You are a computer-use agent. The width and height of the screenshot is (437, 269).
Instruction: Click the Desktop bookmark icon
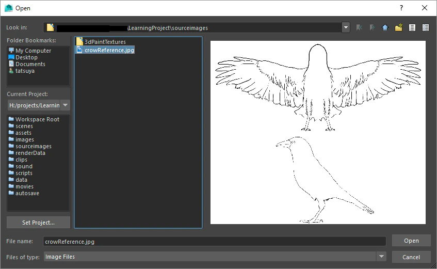pos(11,57)
